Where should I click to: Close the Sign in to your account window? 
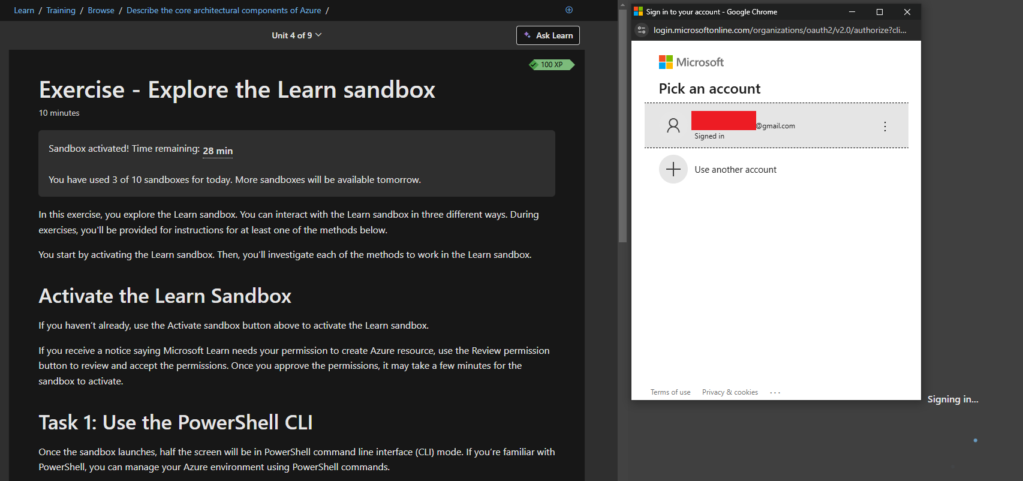[x=907, y=12]
